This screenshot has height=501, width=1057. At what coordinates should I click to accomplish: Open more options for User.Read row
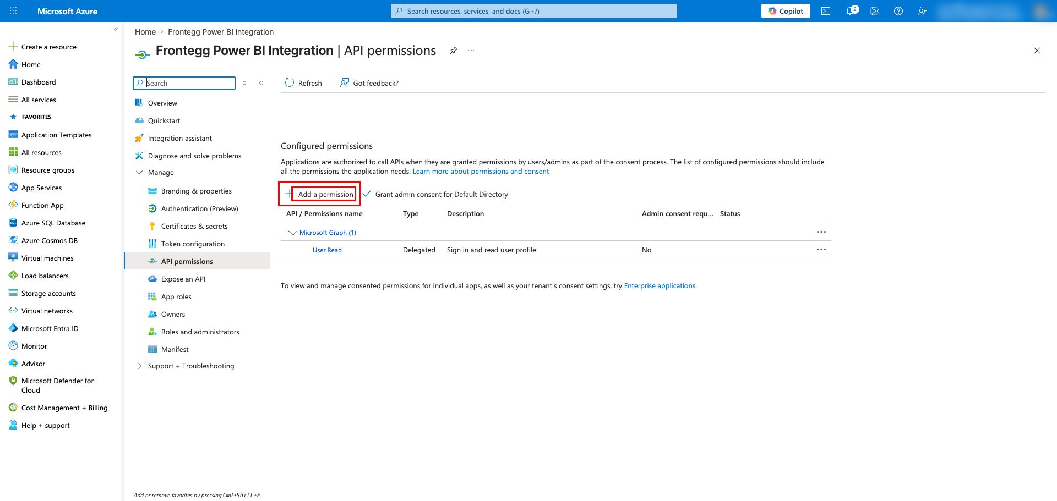click(x=821, y=250)
